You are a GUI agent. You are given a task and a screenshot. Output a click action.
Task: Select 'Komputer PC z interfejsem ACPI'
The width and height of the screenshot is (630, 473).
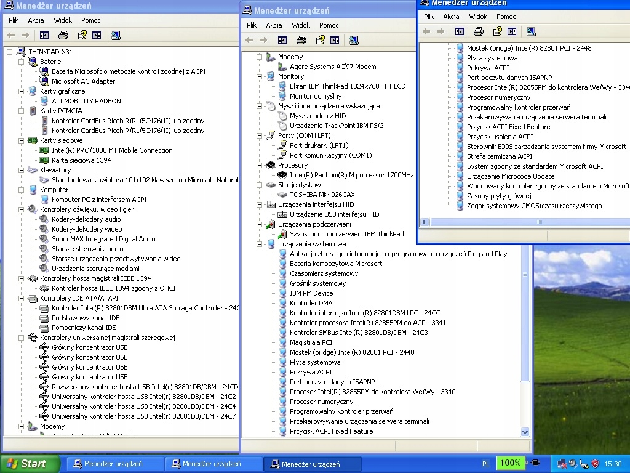click(x=99, y=200)
